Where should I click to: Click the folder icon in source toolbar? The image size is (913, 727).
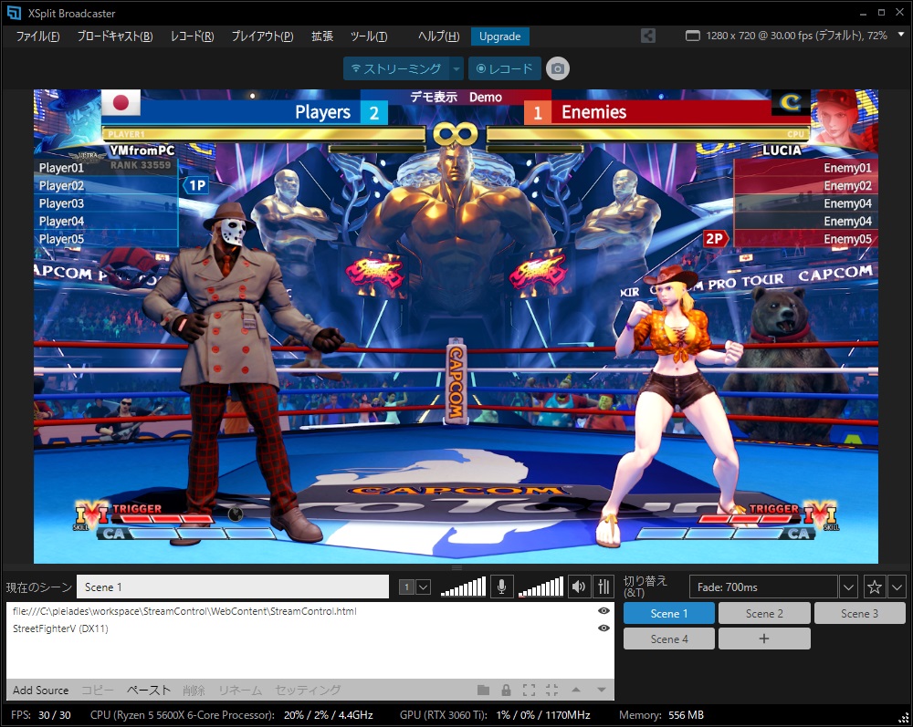pos(483,690)
